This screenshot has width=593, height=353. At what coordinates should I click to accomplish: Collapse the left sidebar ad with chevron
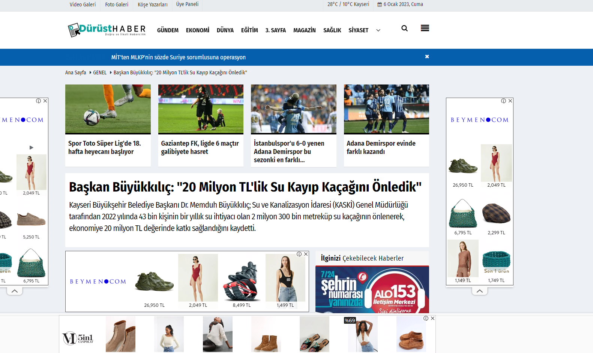(14, 291)
